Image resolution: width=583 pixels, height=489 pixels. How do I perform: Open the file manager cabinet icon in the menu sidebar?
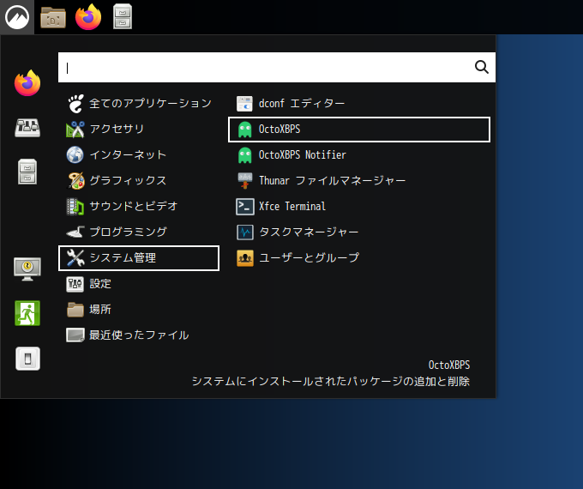pos(27,172)
